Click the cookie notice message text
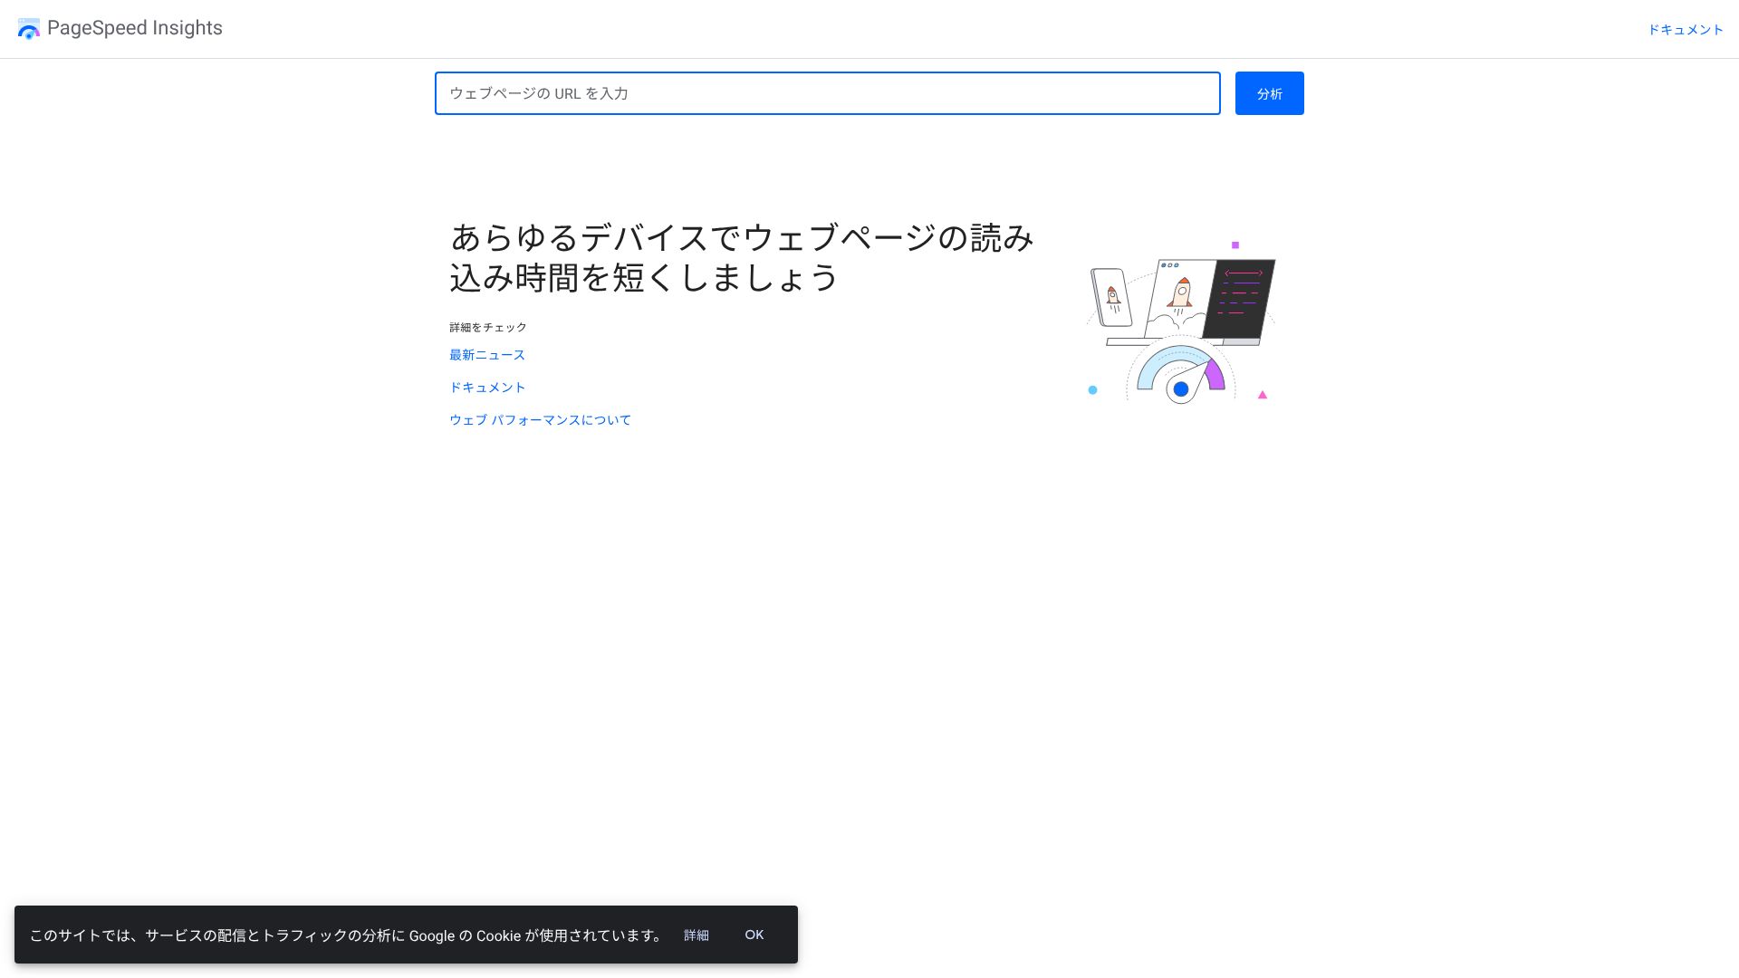The width and height of the screenshot is (1739, 978). [x=348, y=935]
